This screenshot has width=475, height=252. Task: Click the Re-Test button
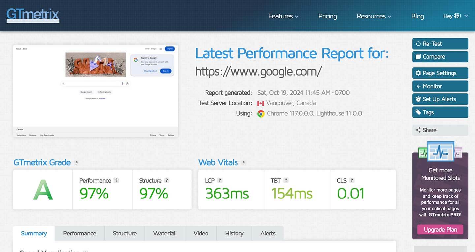click(x=440, y=44)
